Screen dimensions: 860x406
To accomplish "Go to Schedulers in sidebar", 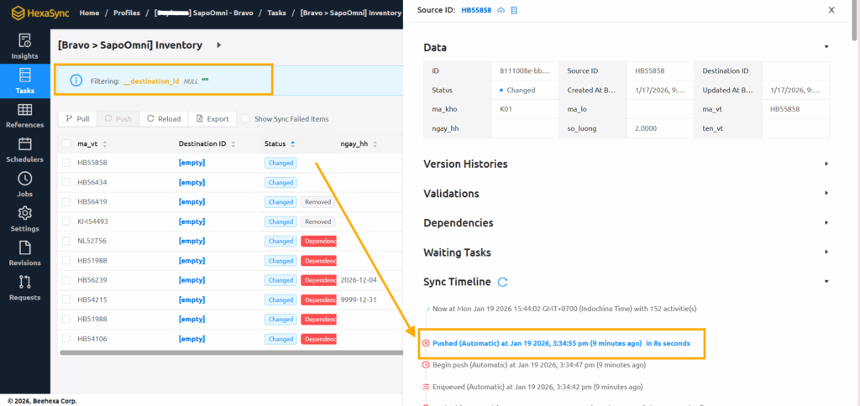I will pos(24,149).
